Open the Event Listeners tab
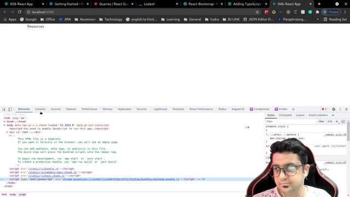350x197 pixels. 318,115
